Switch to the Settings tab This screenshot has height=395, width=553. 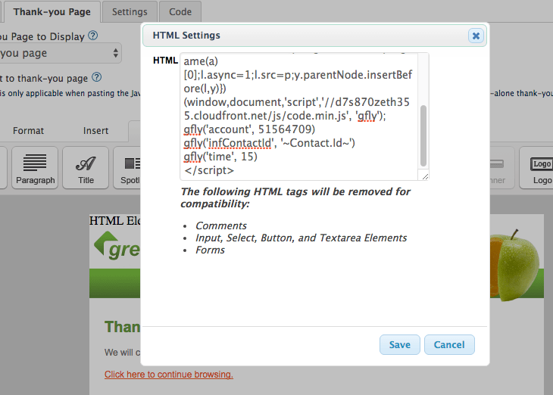click(x=130, y=11)
